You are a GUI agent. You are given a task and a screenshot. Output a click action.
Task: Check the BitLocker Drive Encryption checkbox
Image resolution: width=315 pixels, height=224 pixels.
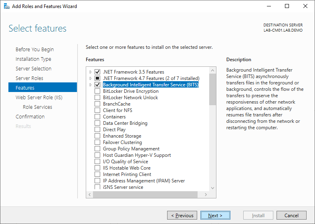[x=97, y=91]
